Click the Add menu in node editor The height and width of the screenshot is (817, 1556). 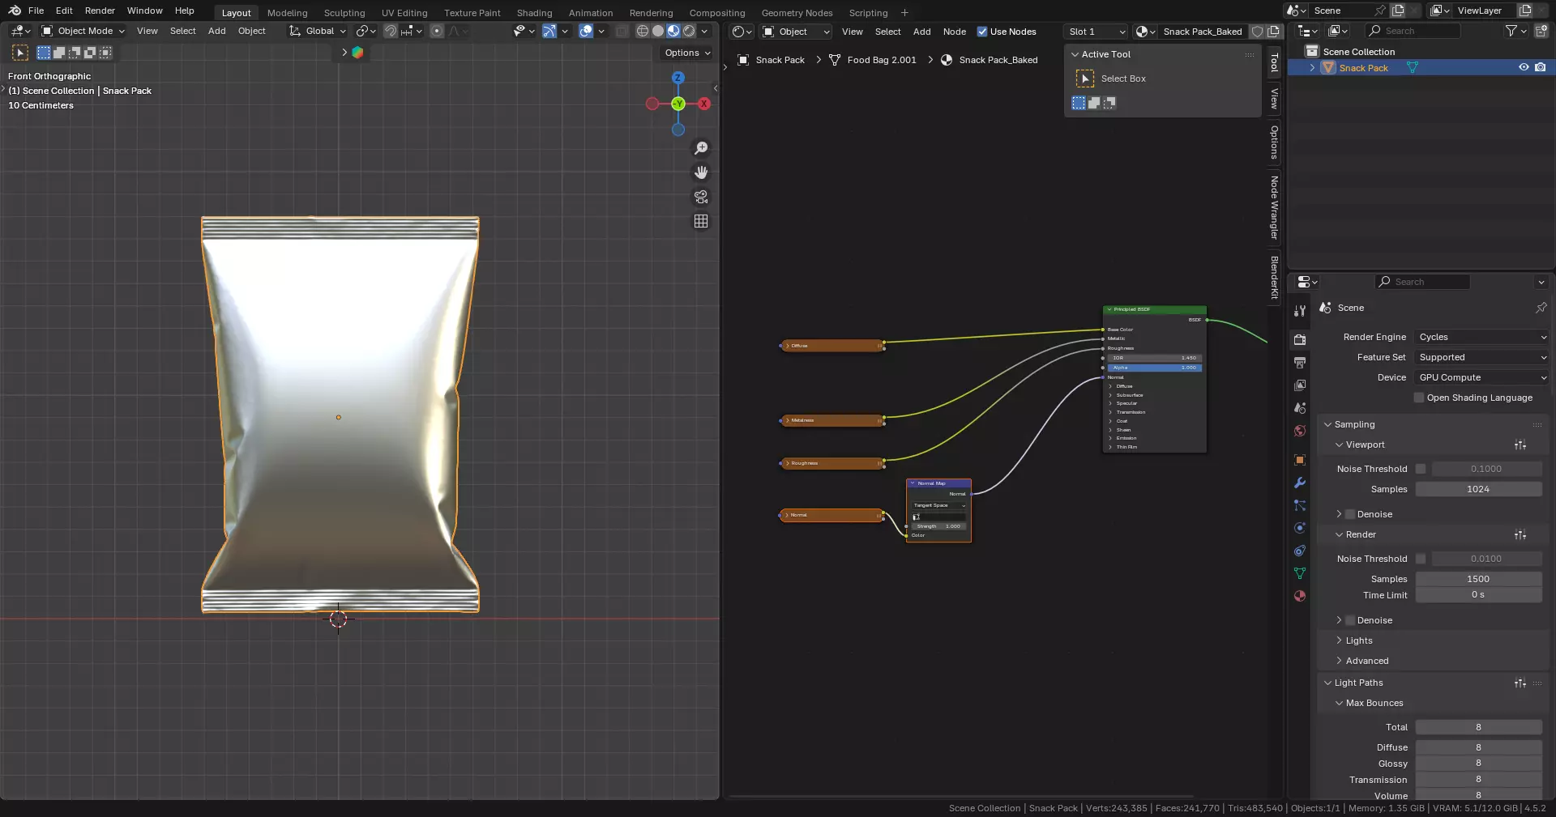(x=921, y=32)
